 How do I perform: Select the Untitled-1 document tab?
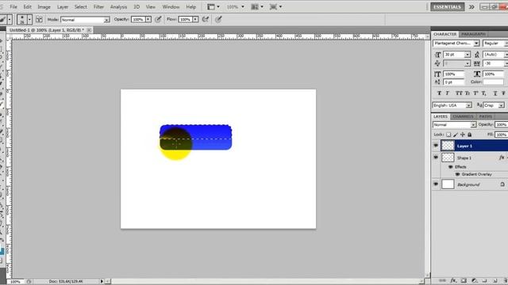click(47, 30)
